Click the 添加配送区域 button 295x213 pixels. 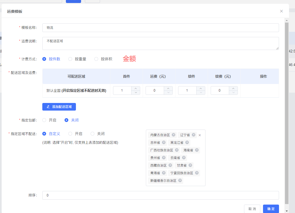click(59, 107)
